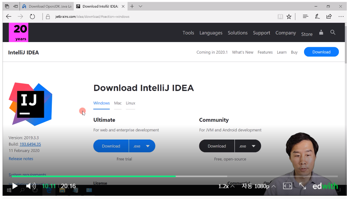Click the JetBrains account icon
This screenshot has width=349, height=199.
tap(321, 32)
